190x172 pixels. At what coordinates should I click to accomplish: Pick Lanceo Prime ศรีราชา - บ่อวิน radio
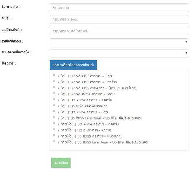click(54, 93)
